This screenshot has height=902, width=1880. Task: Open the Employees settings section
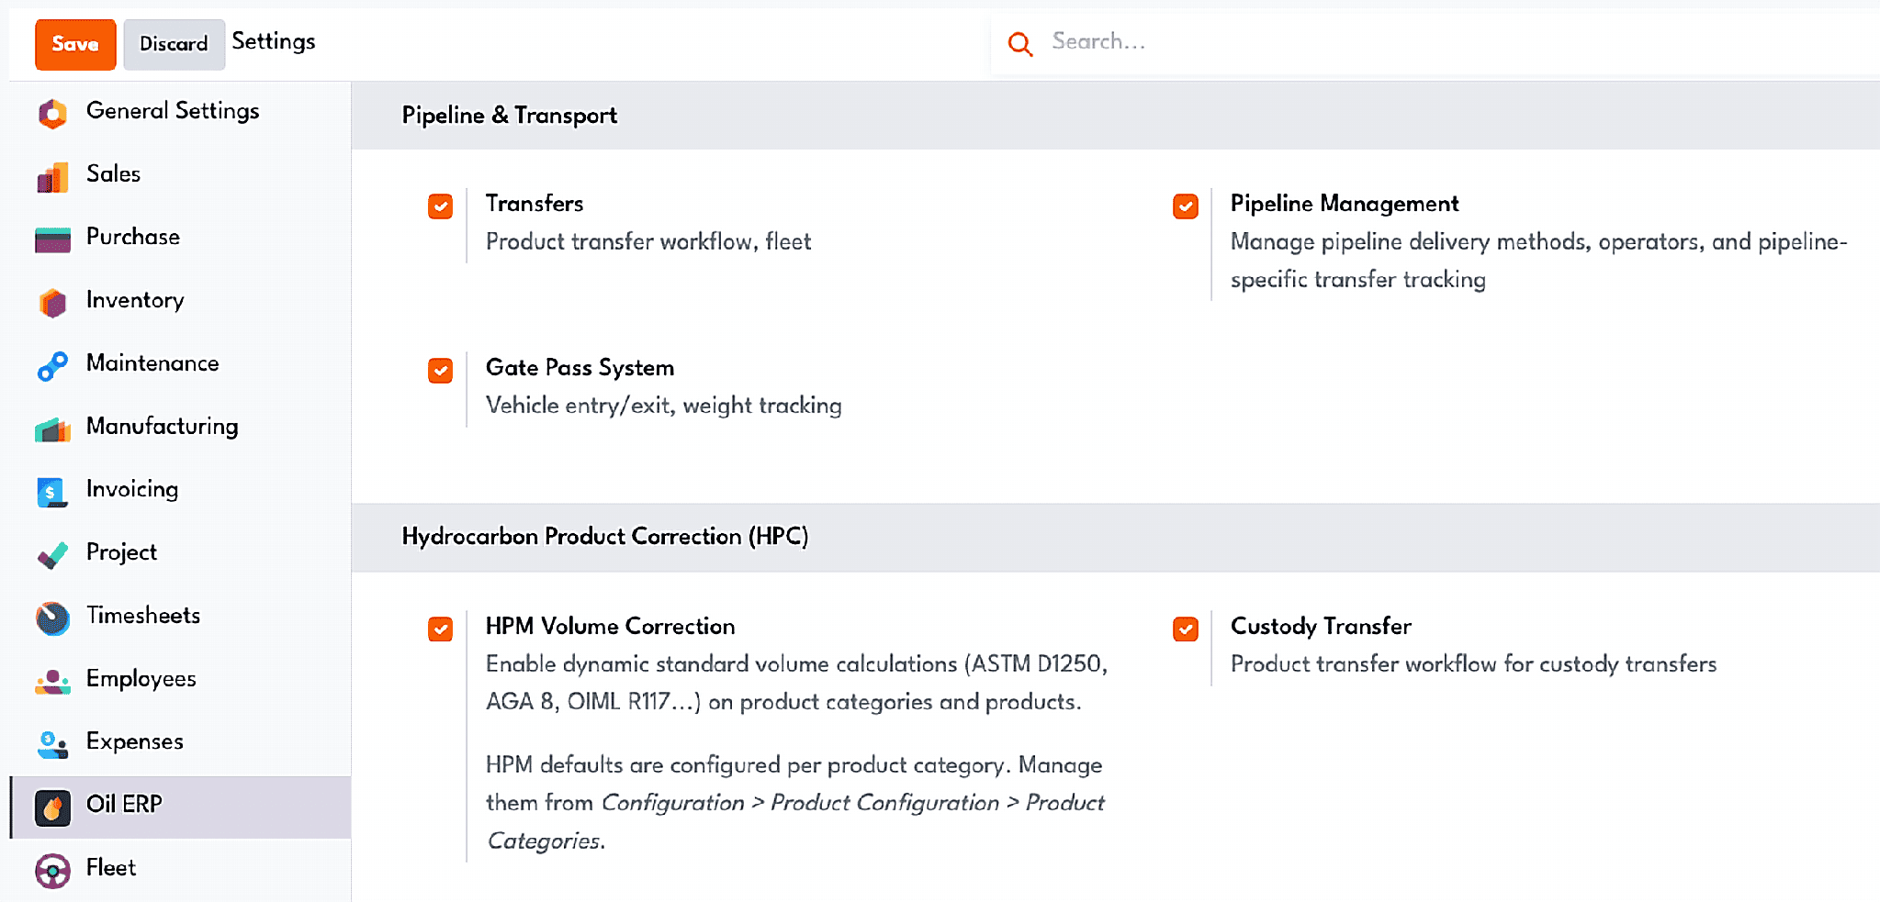(x=181, y=680)
